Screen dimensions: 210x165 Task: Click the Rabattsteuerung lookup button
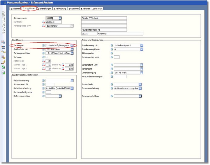[x=72, y=80]
